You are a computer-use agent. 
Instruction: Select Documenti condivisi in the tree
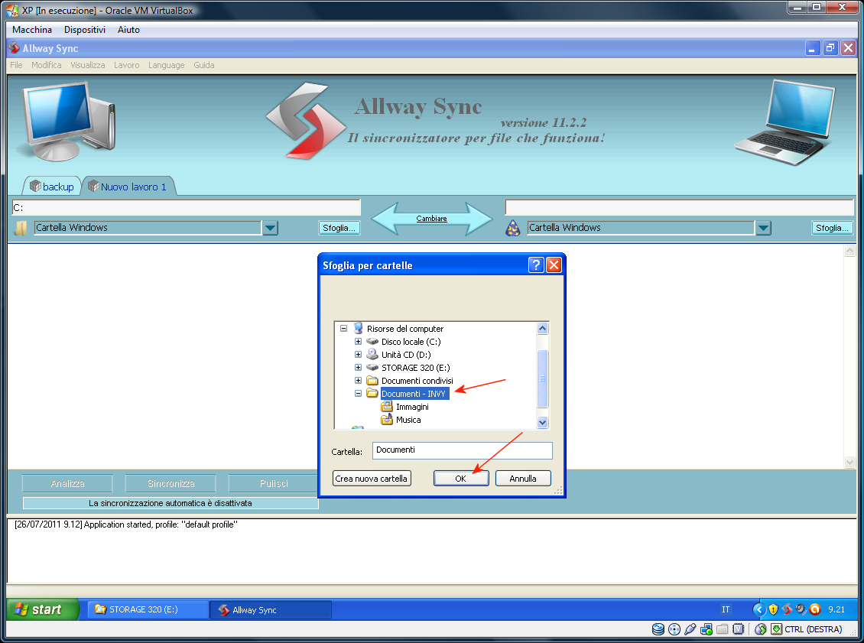coord(417,381)
